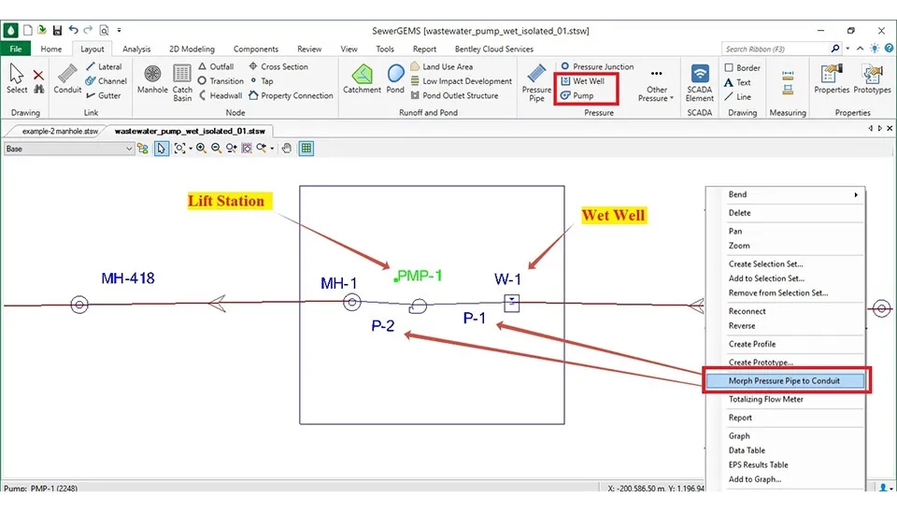Open the 2D Modeling tab
This screenshot has height=512, width=897.
coord(192,49)
